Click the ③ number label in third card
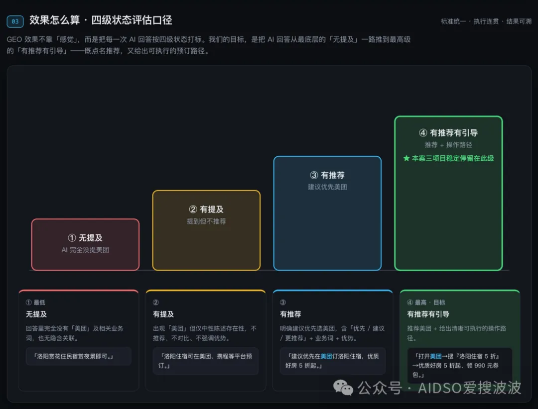The width and height of the screenshot is (538, 409). pos(283,303)
